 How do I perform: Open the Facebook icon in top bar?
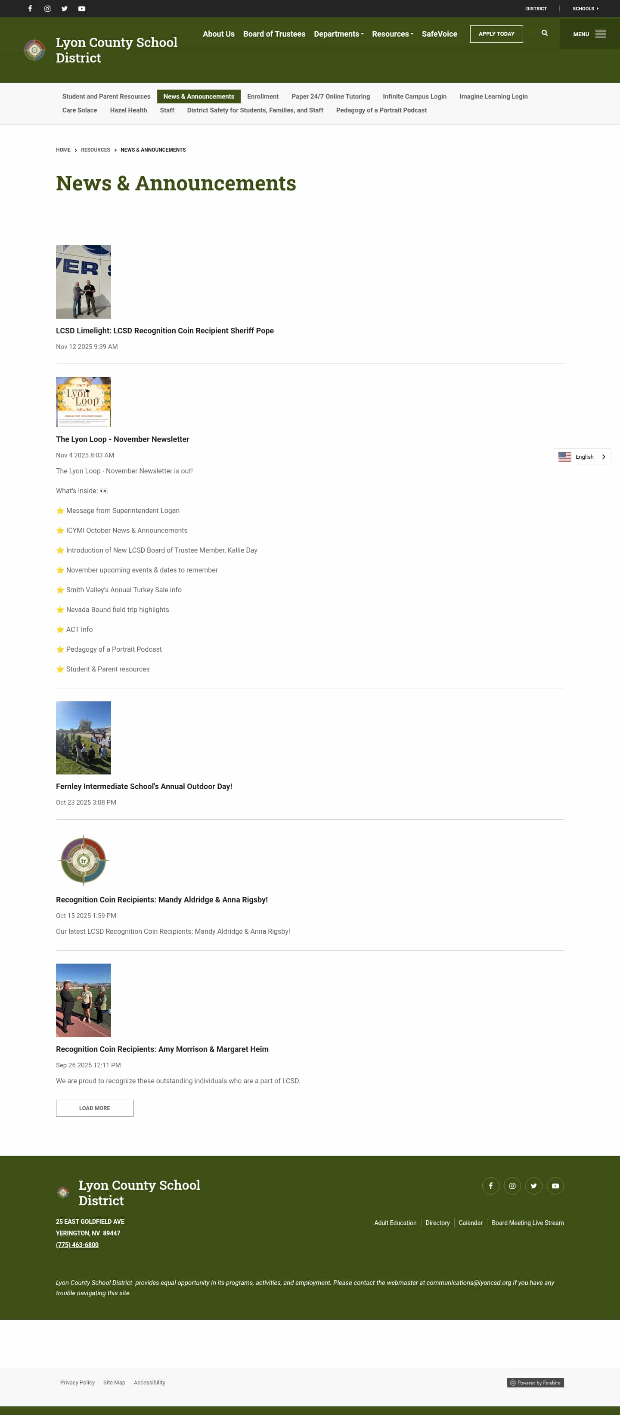(30, 9)
